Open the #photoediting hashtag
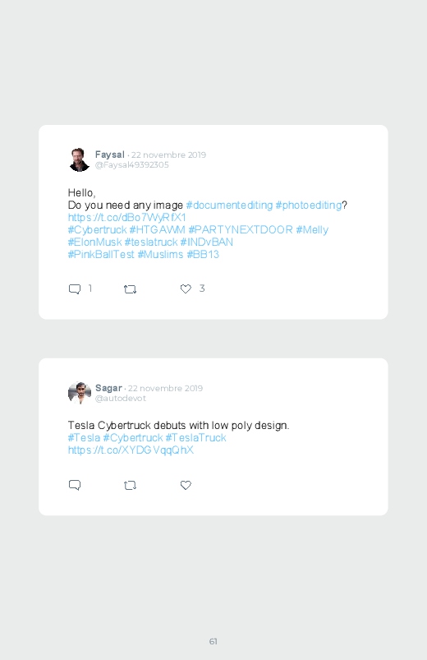Viewport: 427px width, 660px height. [x=309, y=205]
